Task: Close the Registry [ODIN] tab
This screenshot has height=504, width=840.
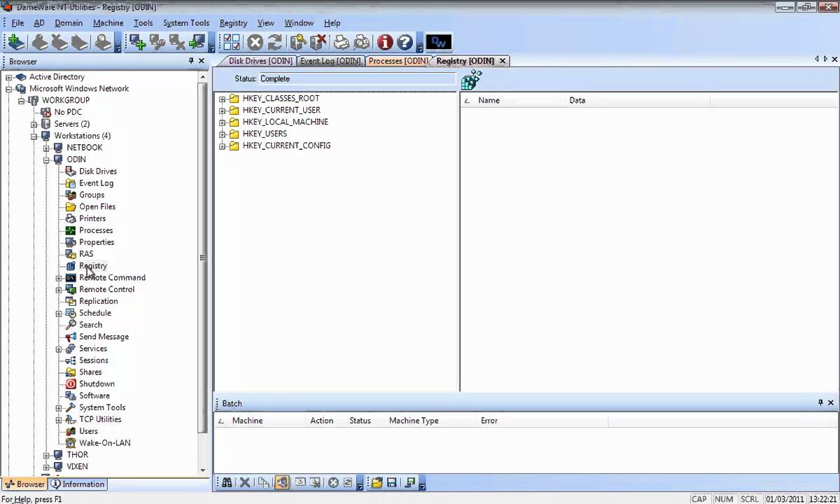Action: 503,61
